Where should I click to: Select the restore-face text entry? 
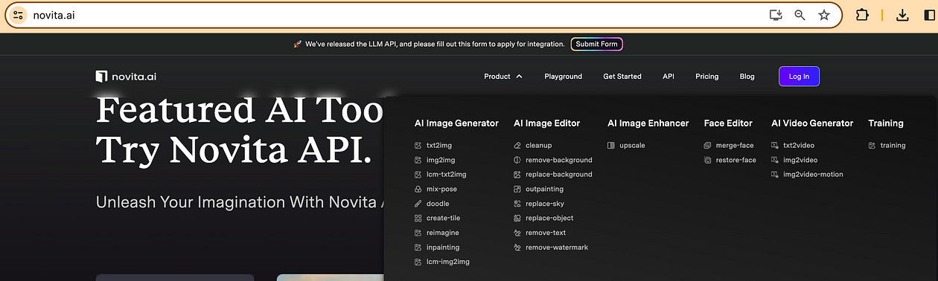[x=736, y=160]
